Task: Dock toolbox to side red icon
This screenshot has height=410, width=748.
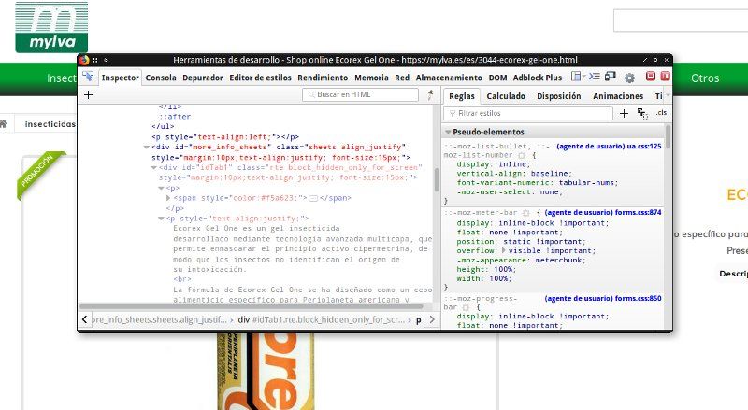Action: pos(665,77)
